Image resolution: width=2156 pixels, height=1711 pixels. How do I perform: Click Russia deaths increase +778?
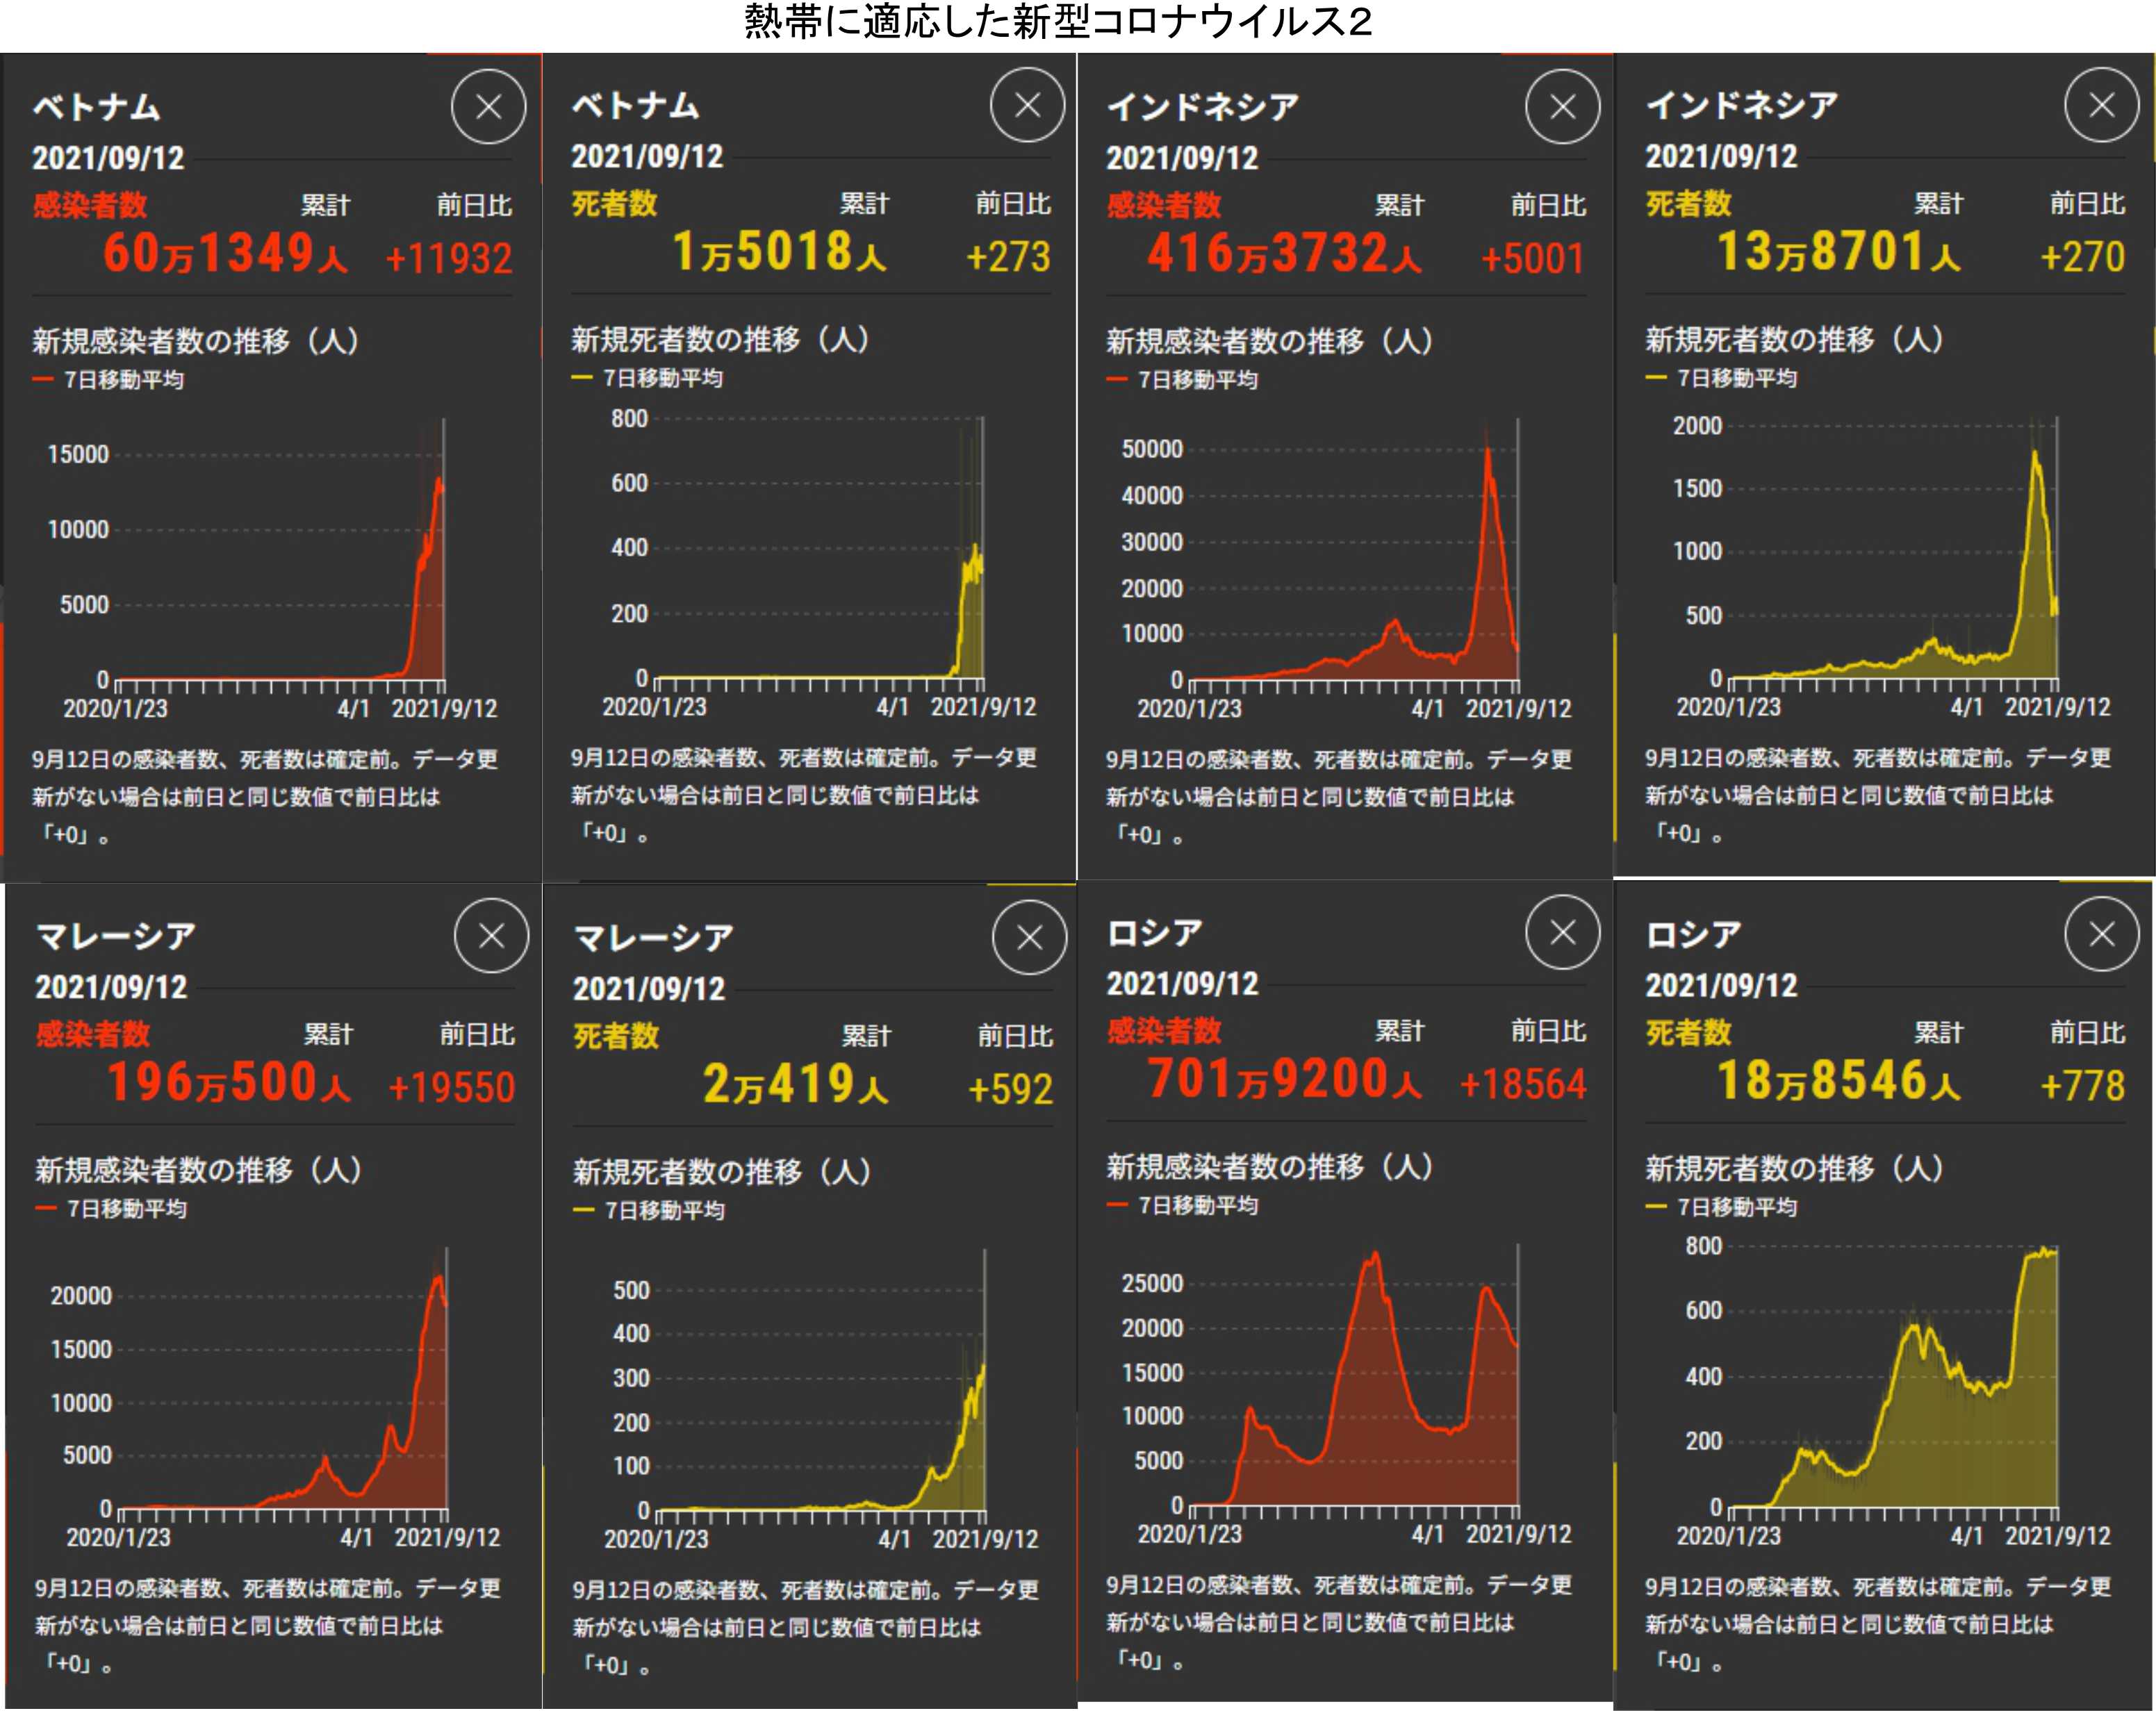click(2082, 1087)
